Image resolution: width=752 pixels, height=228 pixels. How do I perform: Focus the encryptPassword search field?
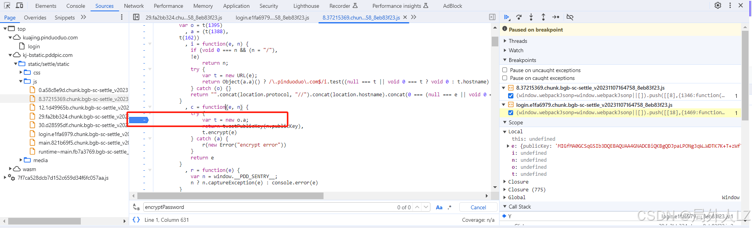click(x=269, y=207)
